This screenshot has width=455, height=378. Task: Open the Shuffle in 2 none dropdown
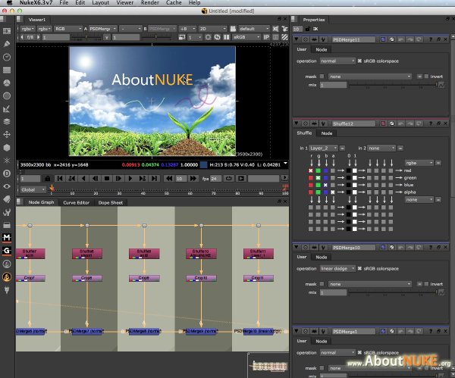pos(381,148)
